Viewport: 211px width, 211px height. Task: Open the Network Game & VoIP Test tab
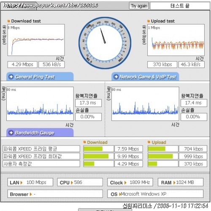[145, 77]
